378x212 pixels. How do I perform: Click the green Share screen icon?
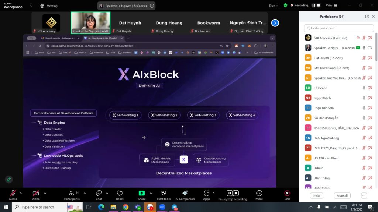pyautogui.click(x=142, y=193)
